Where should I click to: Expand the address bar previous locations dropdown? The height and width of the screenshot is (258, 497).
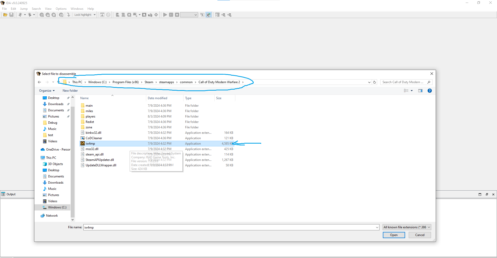369,82
